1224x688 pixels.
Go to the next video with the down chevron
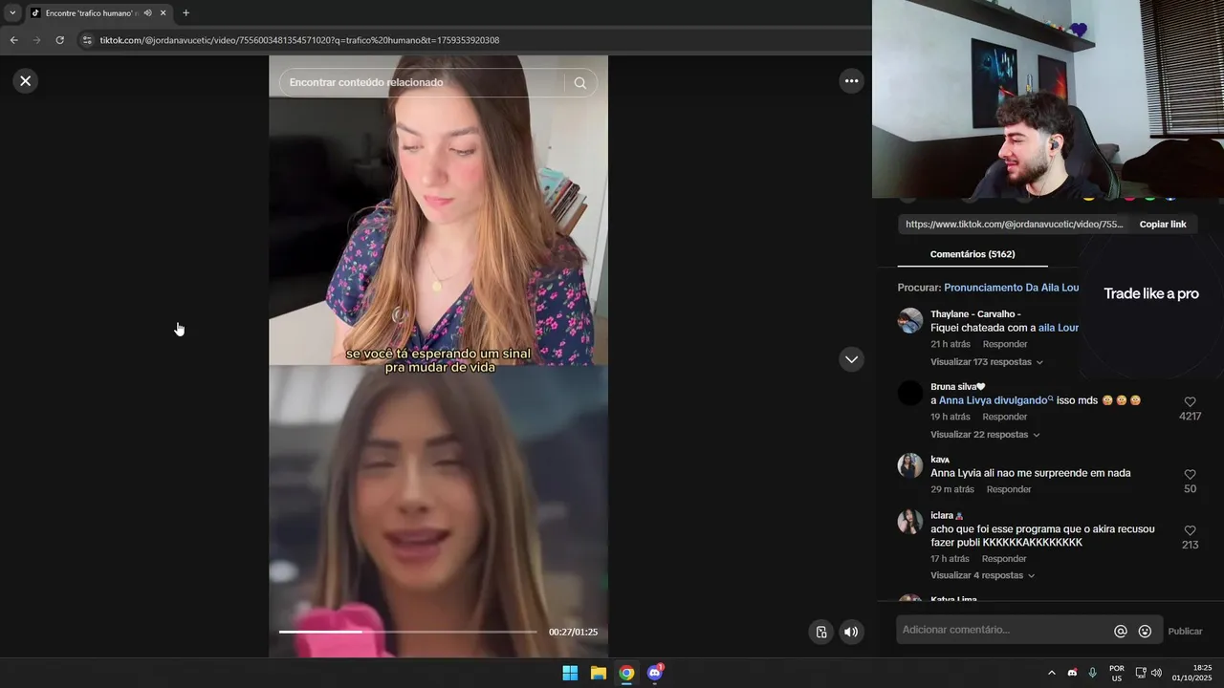pos(851,359)
